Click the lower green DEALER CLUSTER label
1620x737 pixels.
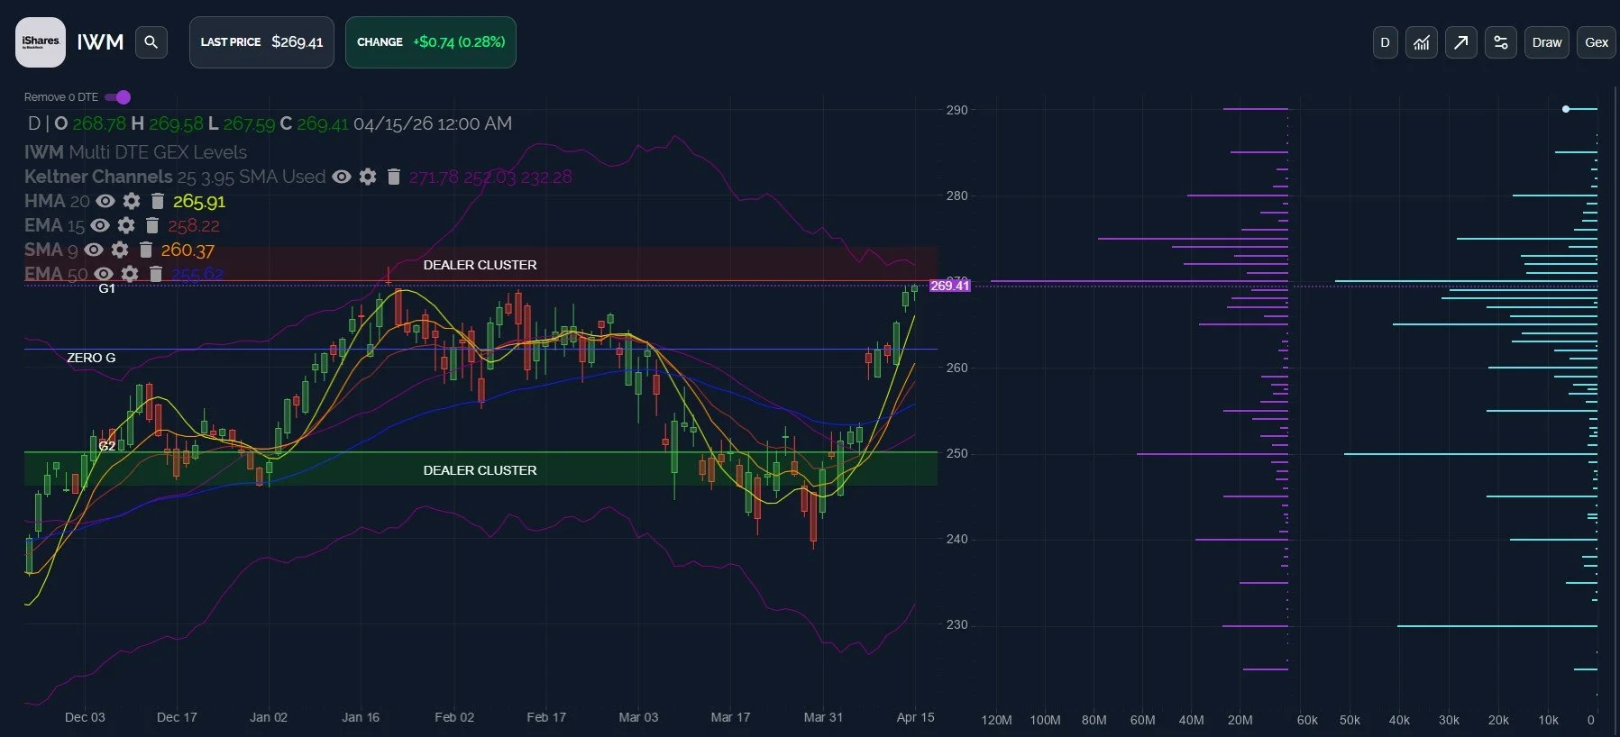[x=480, y=470]
